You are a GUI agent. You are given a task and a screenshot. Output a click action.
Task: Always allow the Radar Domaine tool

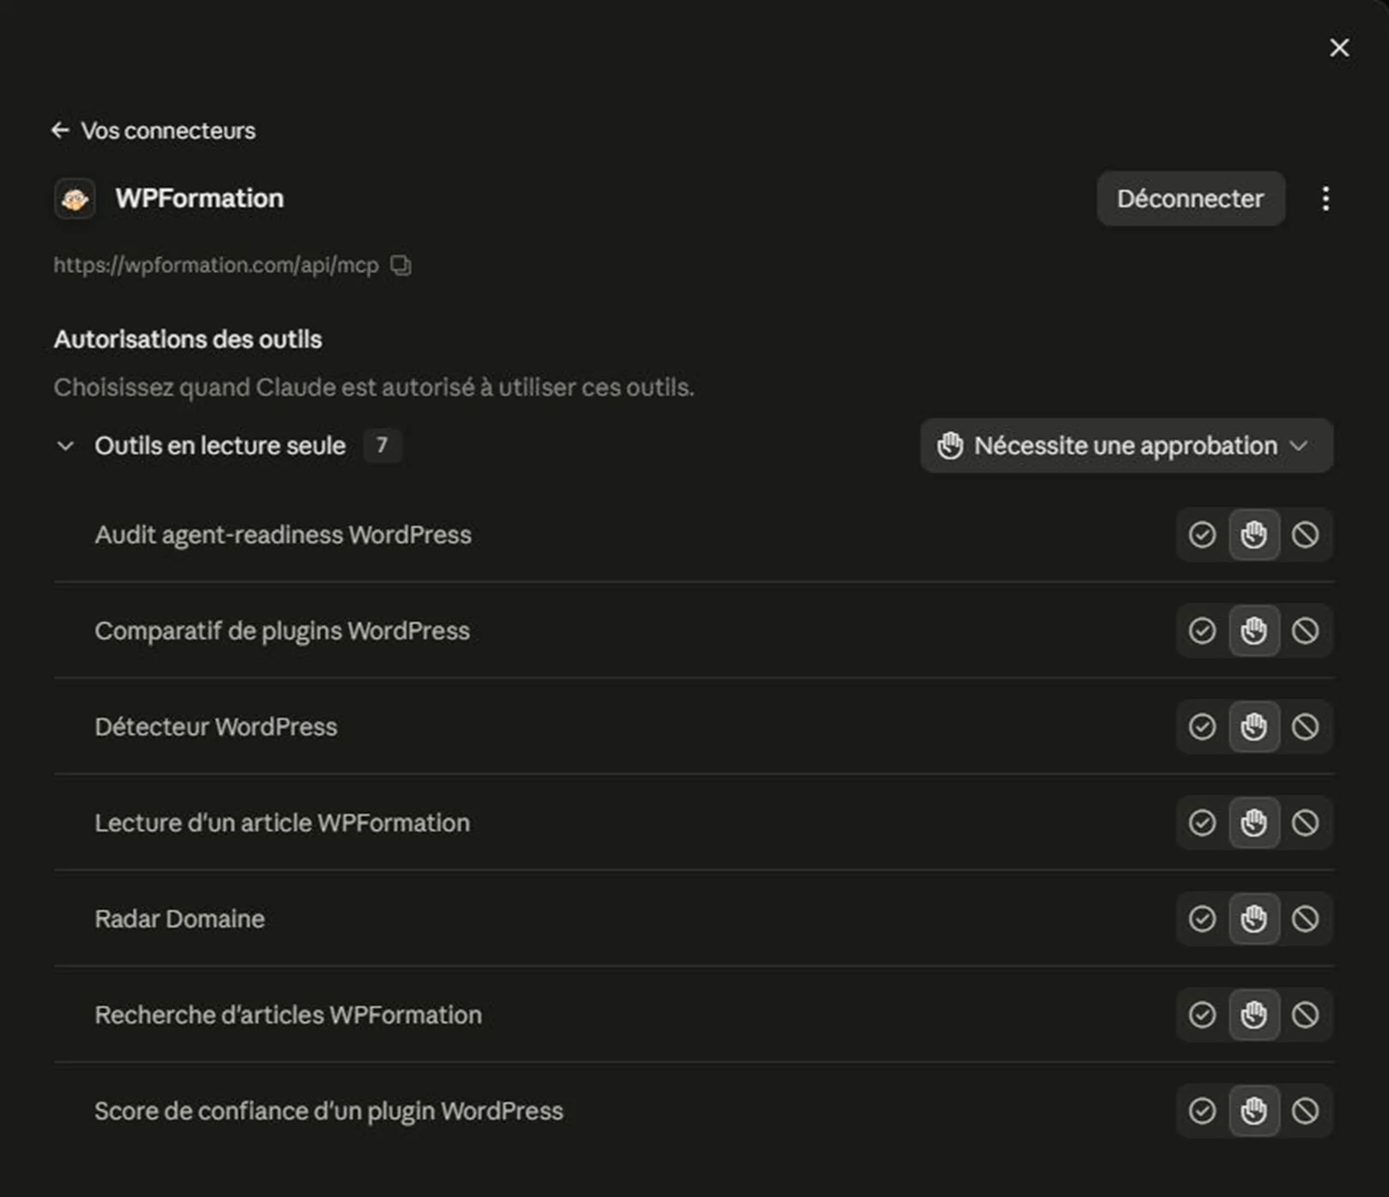point(1202,919)
